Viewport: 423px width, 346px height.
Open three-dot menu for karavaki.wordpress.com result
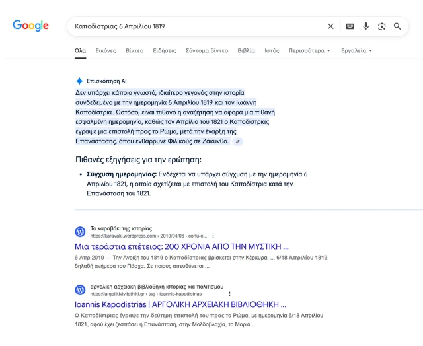[213, 236]
